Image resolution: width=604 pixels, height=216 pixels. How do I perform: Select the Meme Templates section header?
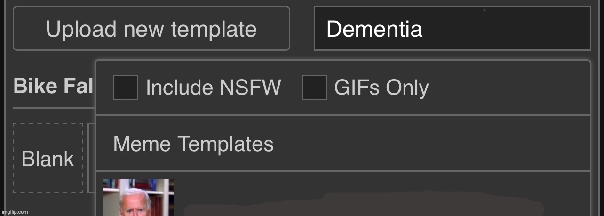click(x=193, y=144)
